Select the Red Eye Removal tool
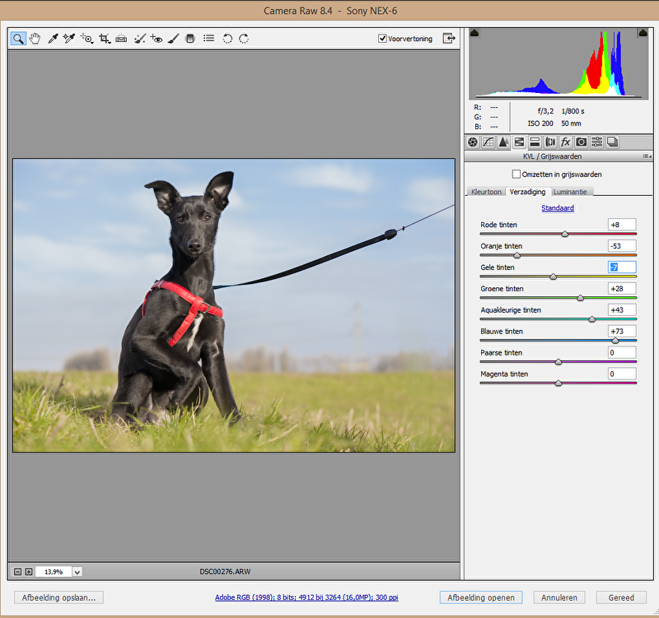659x618 pixels. [157, 39]
